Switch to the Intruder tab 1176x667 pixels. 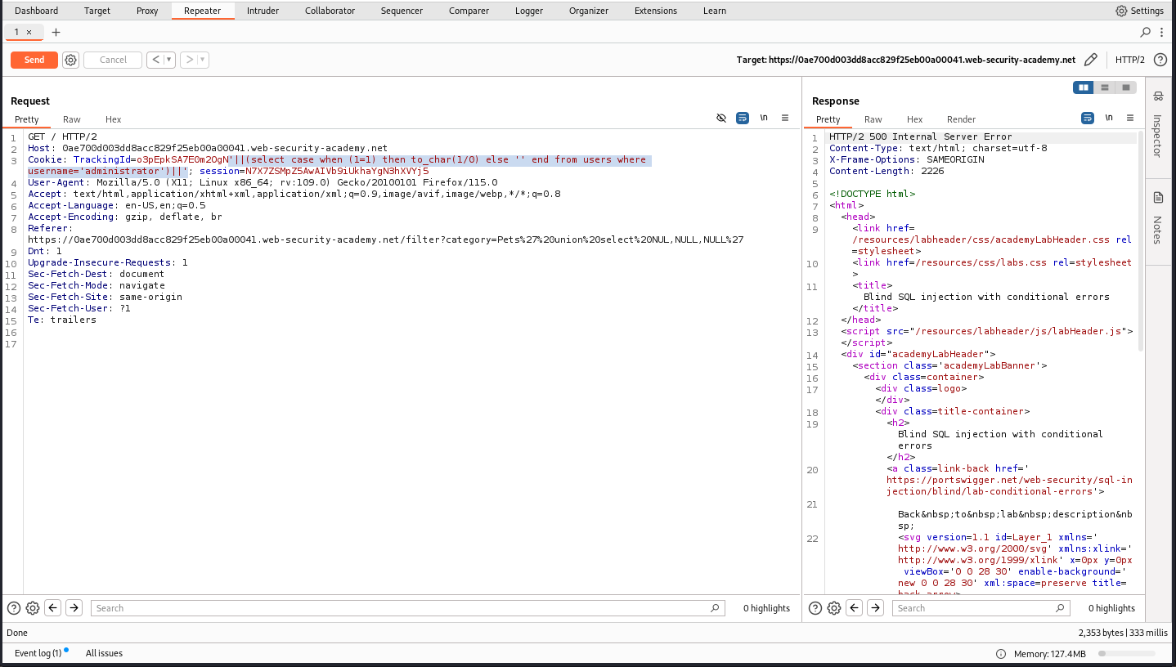(x=263, y=11)
